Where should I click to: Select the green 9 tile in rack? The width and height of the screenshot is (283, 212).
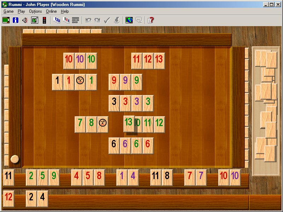pyautogui.click(x=54, y=177)
